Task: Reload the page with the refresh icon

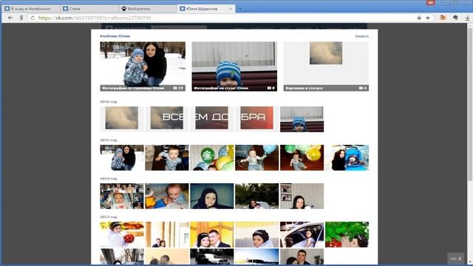Action: [33, 18]
